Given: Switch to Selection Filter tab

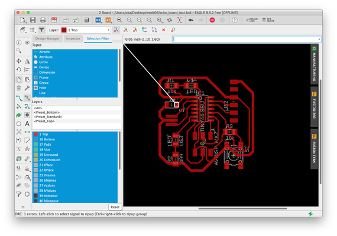Looking at the screenshot, I should coord(98,38).
